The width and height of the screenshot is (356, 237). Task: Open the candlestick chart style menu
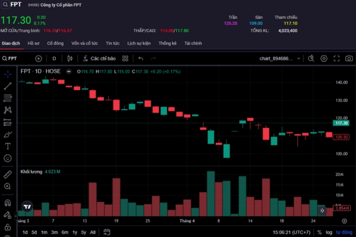(x=69, y=59)
